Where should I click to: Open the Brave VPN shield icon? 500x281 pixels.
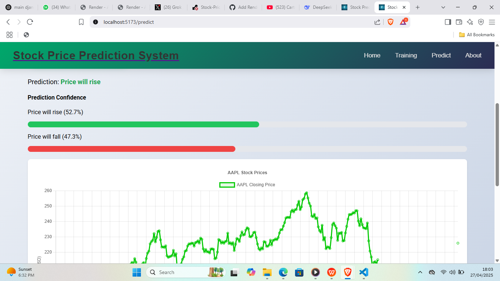click(x=481, y=22)
